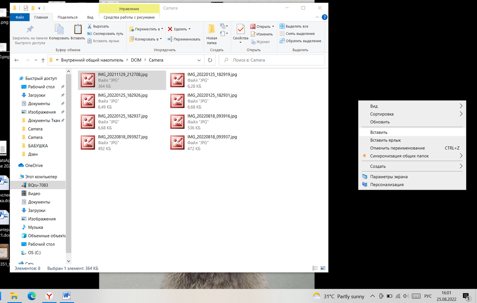Viewport: 477px width, 303px height.
Task: Open Персонализация from context menu
Action: tap(412, 185)
